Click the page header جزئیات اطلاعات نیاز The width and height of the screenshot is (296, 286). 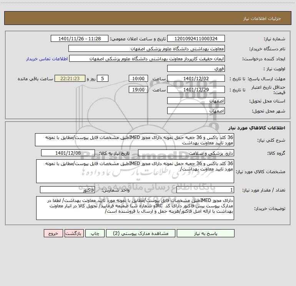262,18
